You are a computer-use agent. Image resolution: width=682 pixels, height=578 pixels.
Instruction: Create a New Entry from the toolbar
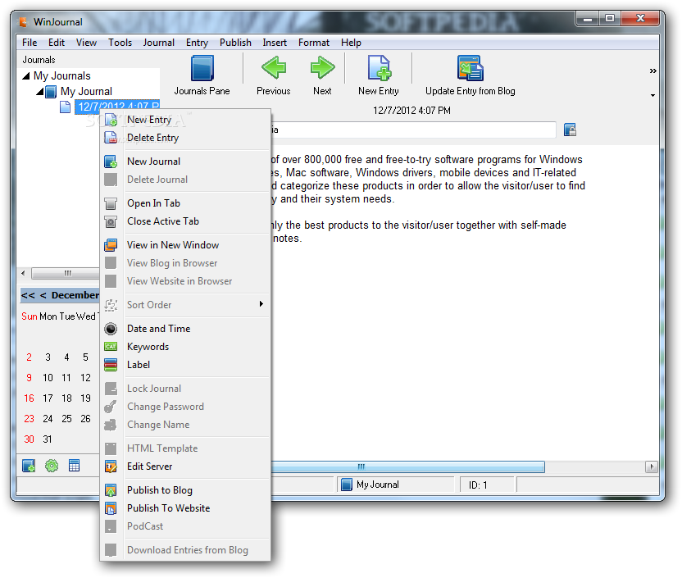[379, 75]
